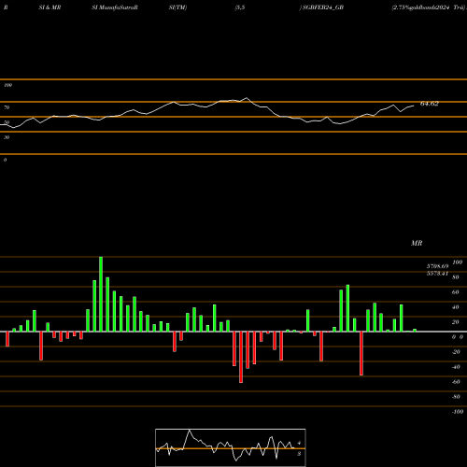Click the 5708.69 price value
This screenshot has height=467, width=467.
(x=437, y=266)
